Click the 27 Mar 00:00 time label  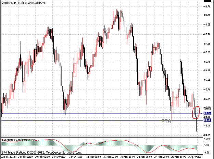pyautogui.click(x=162, y=157)
